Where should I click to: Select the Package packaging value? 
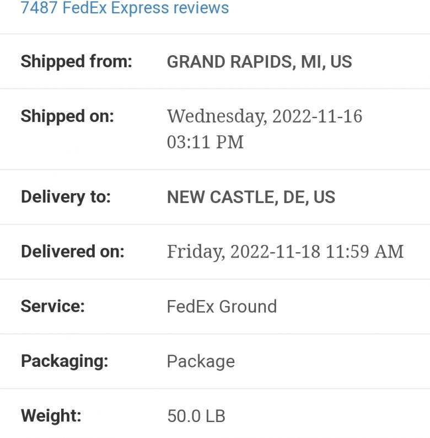(201, 361)
